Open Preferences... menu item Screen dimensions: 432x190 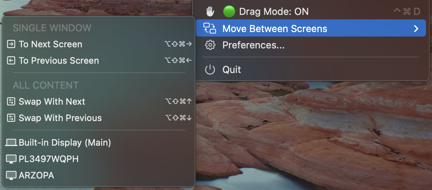coord(253,45)
